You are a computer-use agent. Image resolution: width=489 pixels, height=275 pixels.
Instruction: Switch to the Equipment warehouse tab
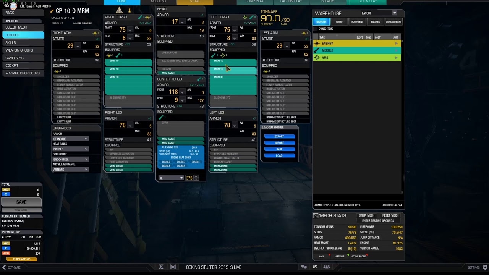tap(357, 22)
